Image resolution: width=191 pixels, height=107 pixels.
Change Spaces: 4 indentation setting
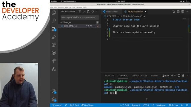click(136, 105)
